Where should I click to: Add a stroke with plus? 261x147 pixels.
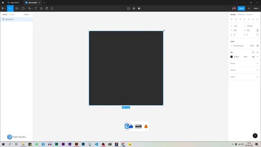[x=257, y=63]
